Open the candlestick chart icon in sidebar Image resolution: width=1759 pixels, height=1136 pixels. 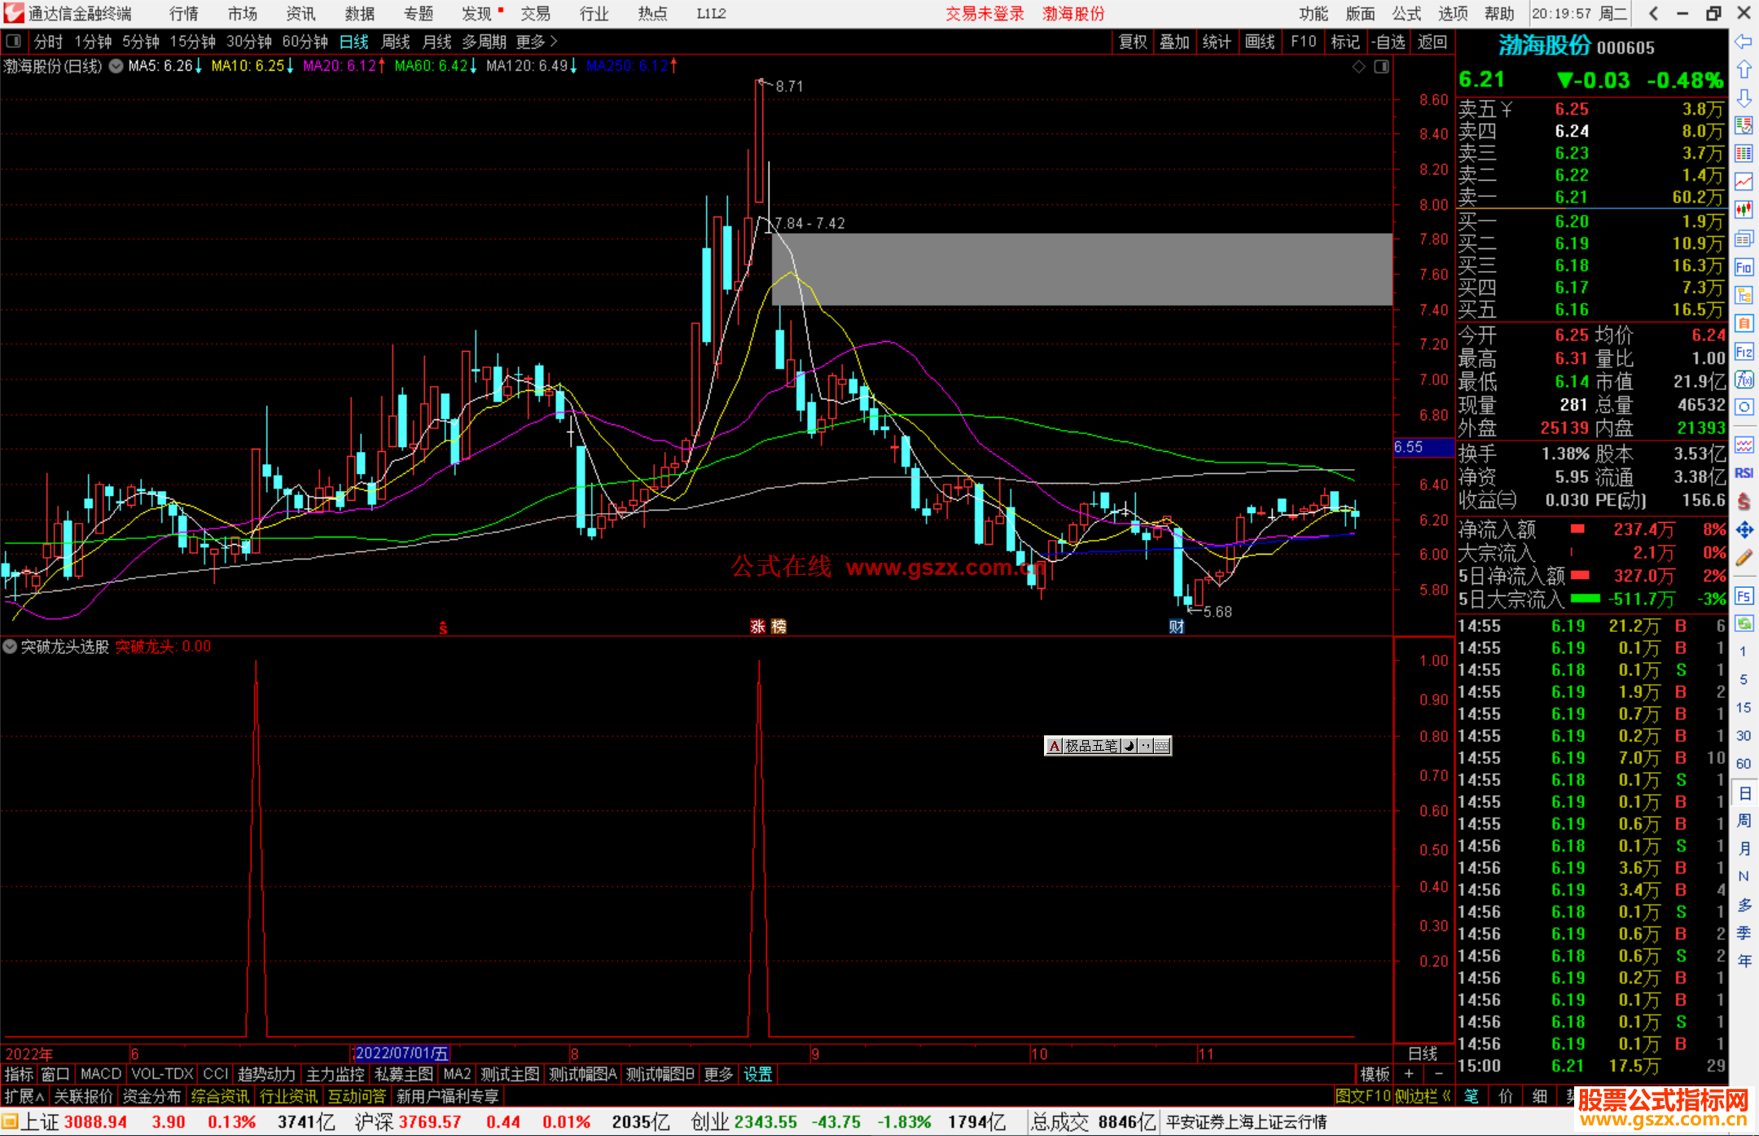[x=1744, y=210]
